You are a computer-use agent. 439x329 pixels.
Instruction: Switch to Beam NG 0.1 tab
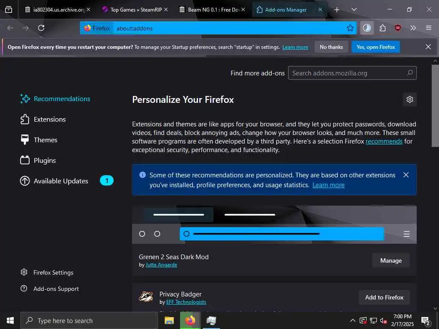212,10
